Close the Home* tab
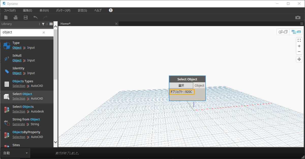 [x=116, y=24]
